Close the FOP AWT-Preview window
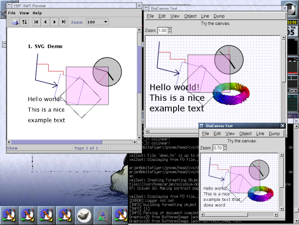 [x=138, y=6]
